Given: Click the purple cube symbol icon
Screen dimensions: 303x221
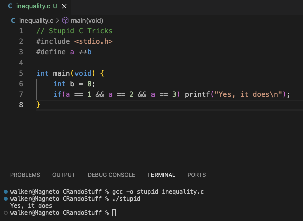Looking at the screenshot, I should point(65,20).
